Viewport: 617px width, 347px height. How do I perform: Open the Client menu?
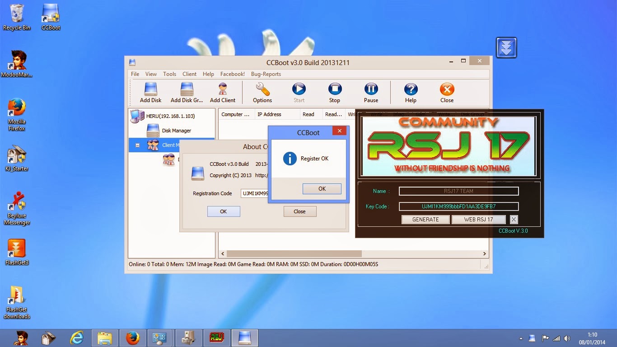pos(189,74)
